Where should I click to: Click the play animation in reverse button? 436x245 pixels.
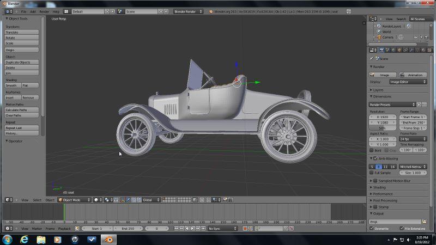pyautogui.click(x=187, y=228)
